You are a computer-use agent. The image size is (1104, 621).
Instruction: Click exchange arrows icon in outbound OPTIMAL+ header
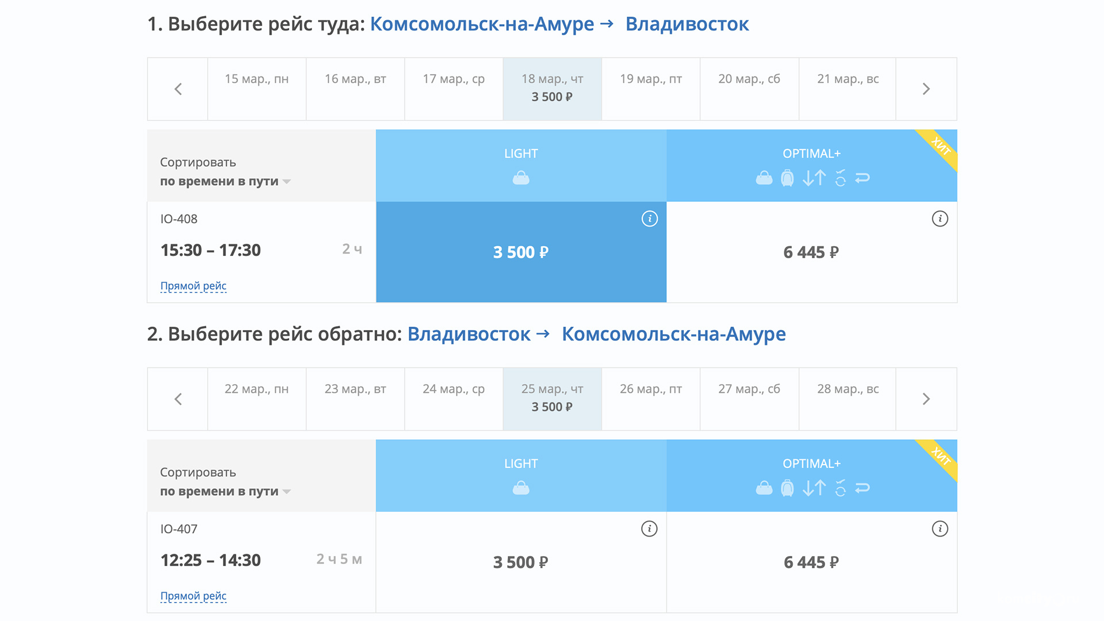[x=814, y=178]
